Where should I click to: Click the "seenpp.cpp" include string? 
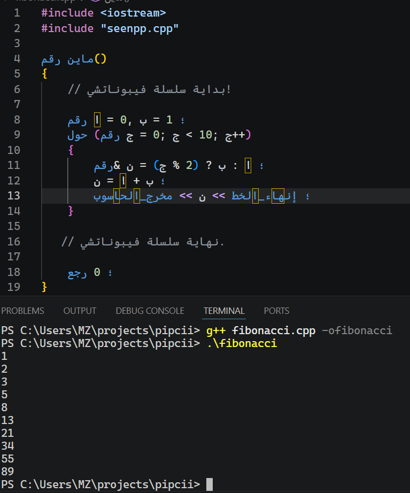[x=140, y=28]
